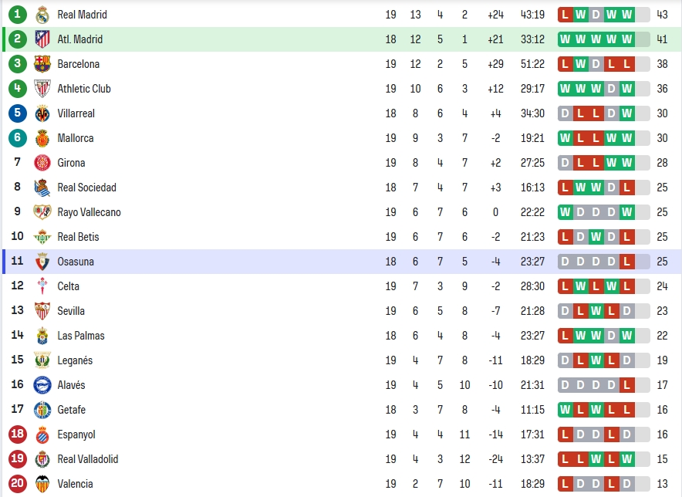The width and height of the screenshot is (682, 497).
Task: Select Osasuna's last form result L
Action: coord(626,262)
